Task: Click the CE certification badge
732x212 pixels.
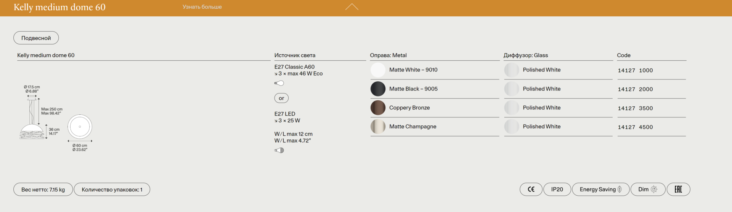Action: pyautogui.click(x=531, y=189)
